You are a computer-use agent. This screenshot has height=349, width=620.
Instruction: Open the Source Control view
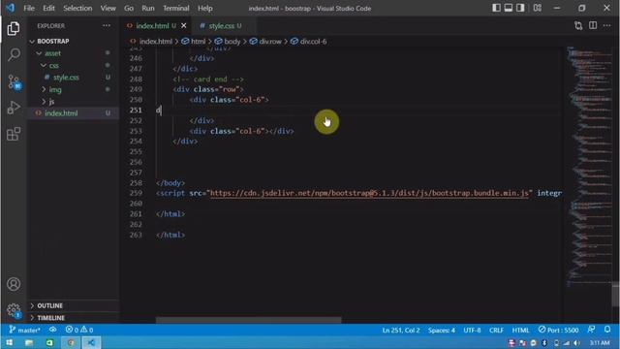pyautogui.click(x=14, y=81)
